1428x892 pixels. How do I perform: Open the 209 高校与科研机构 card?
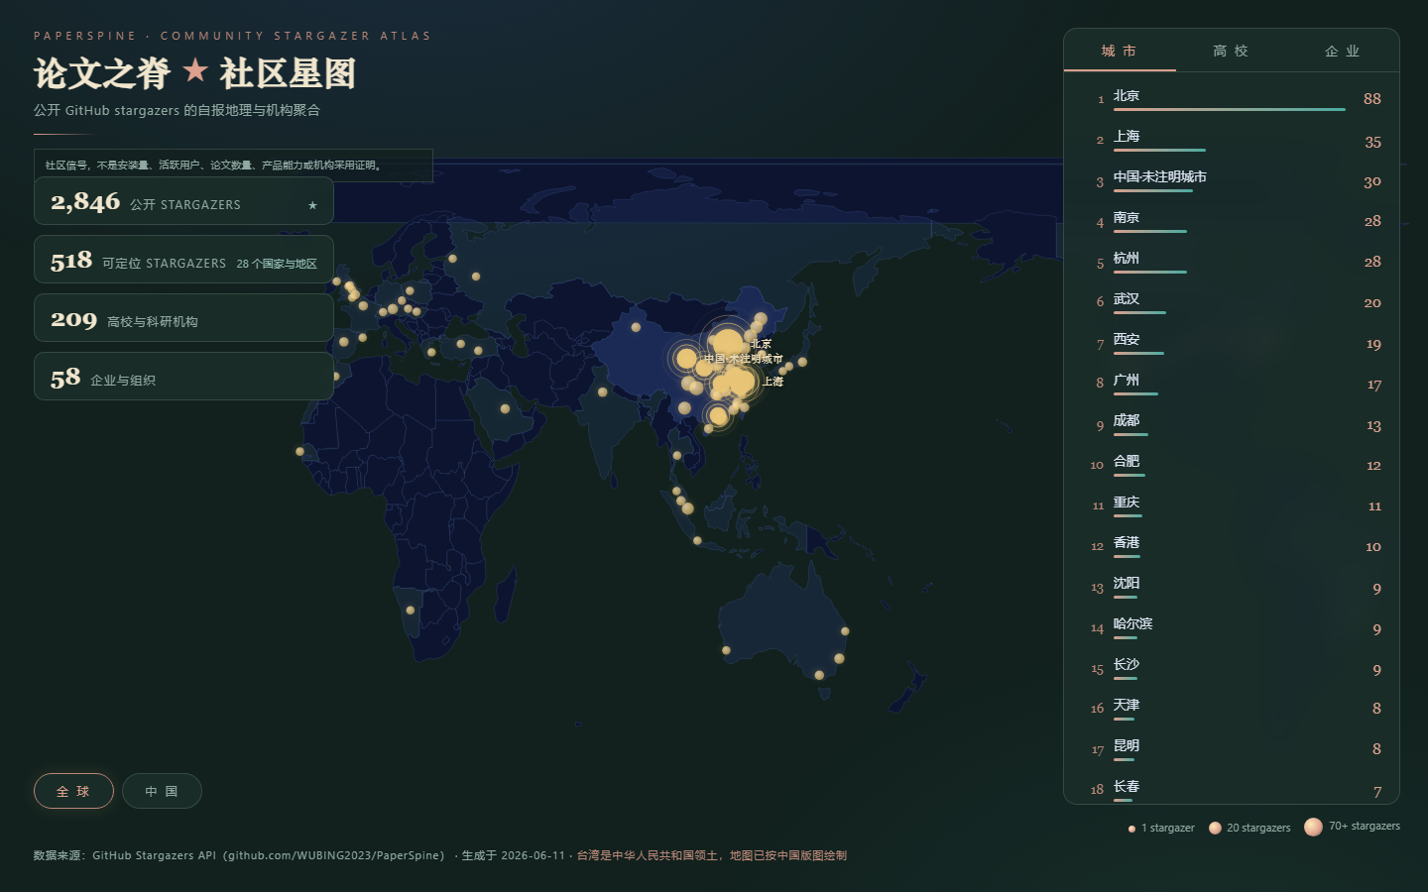pos(183,318)
